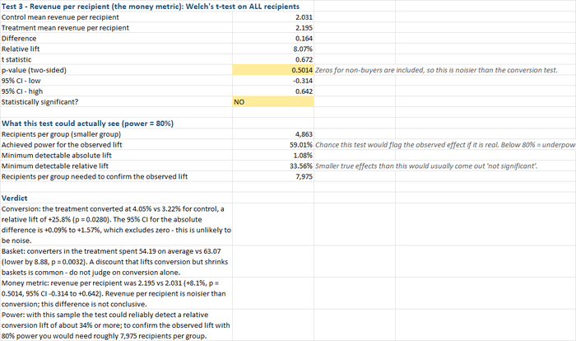Select the Money metric verdict paragraph cell
The height and width of the screenshot is (341, 576).
click(116, 293)
